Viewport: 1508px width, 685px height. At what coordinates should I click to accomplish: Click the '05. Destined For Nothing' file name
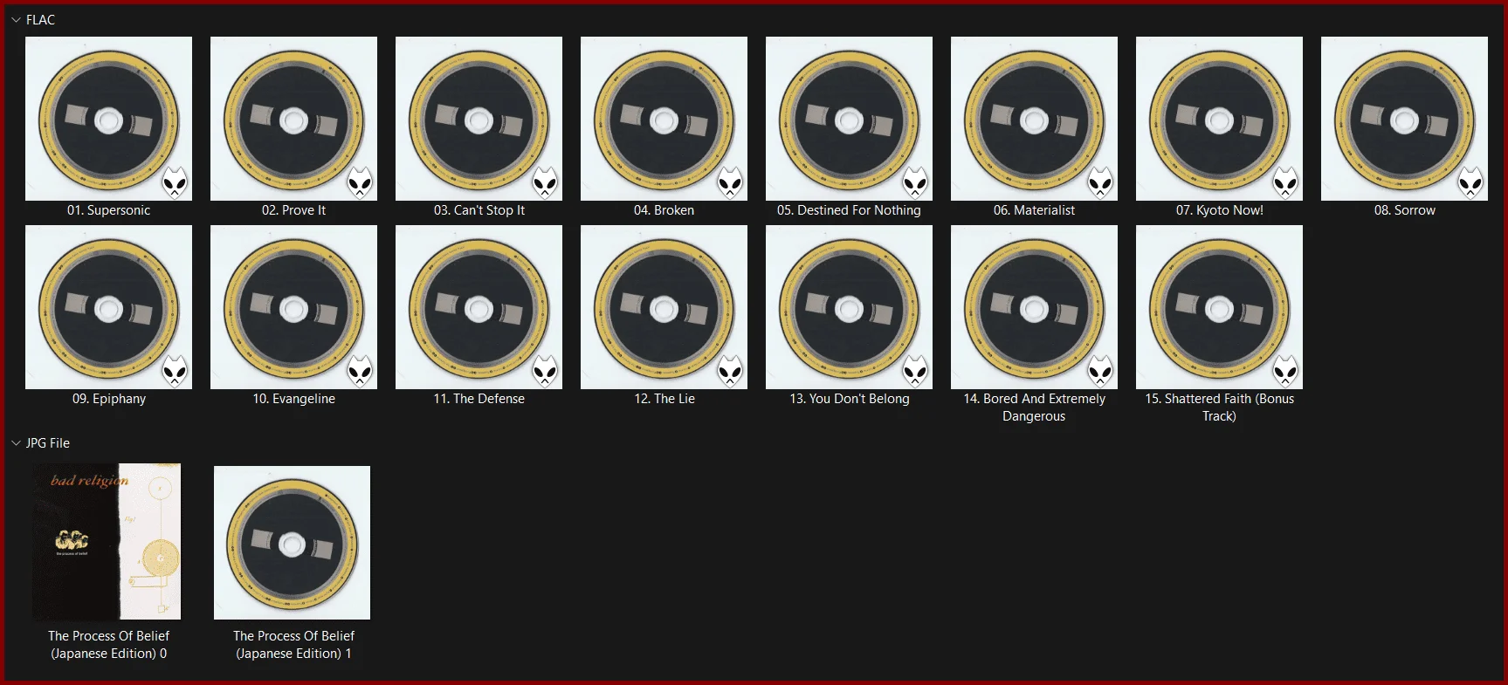[849, 210]
